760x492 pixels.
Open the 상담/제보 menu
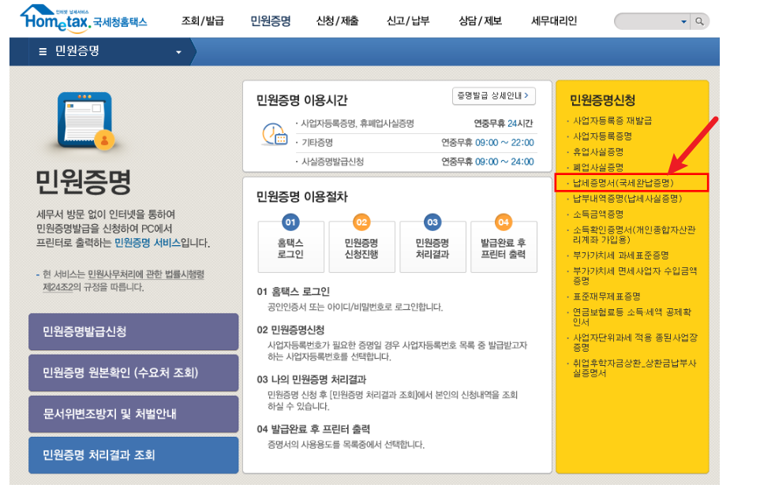click(x=480, y=21)
